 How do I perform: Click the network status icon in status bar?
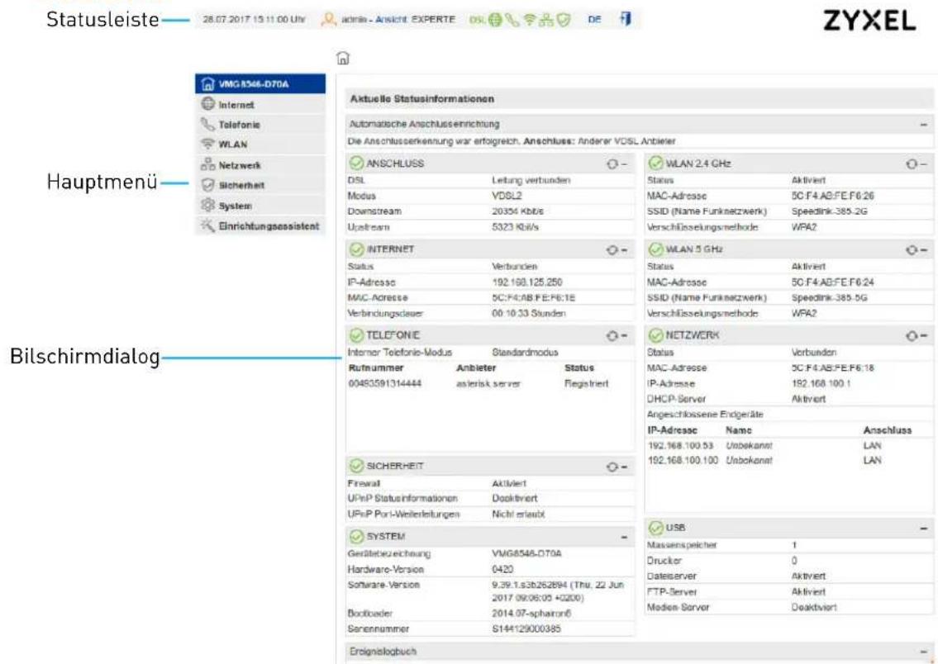coord(546,20)
